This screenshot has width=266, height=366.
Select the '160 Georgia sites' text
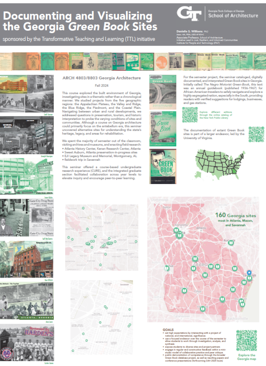[x=235, y=215]
